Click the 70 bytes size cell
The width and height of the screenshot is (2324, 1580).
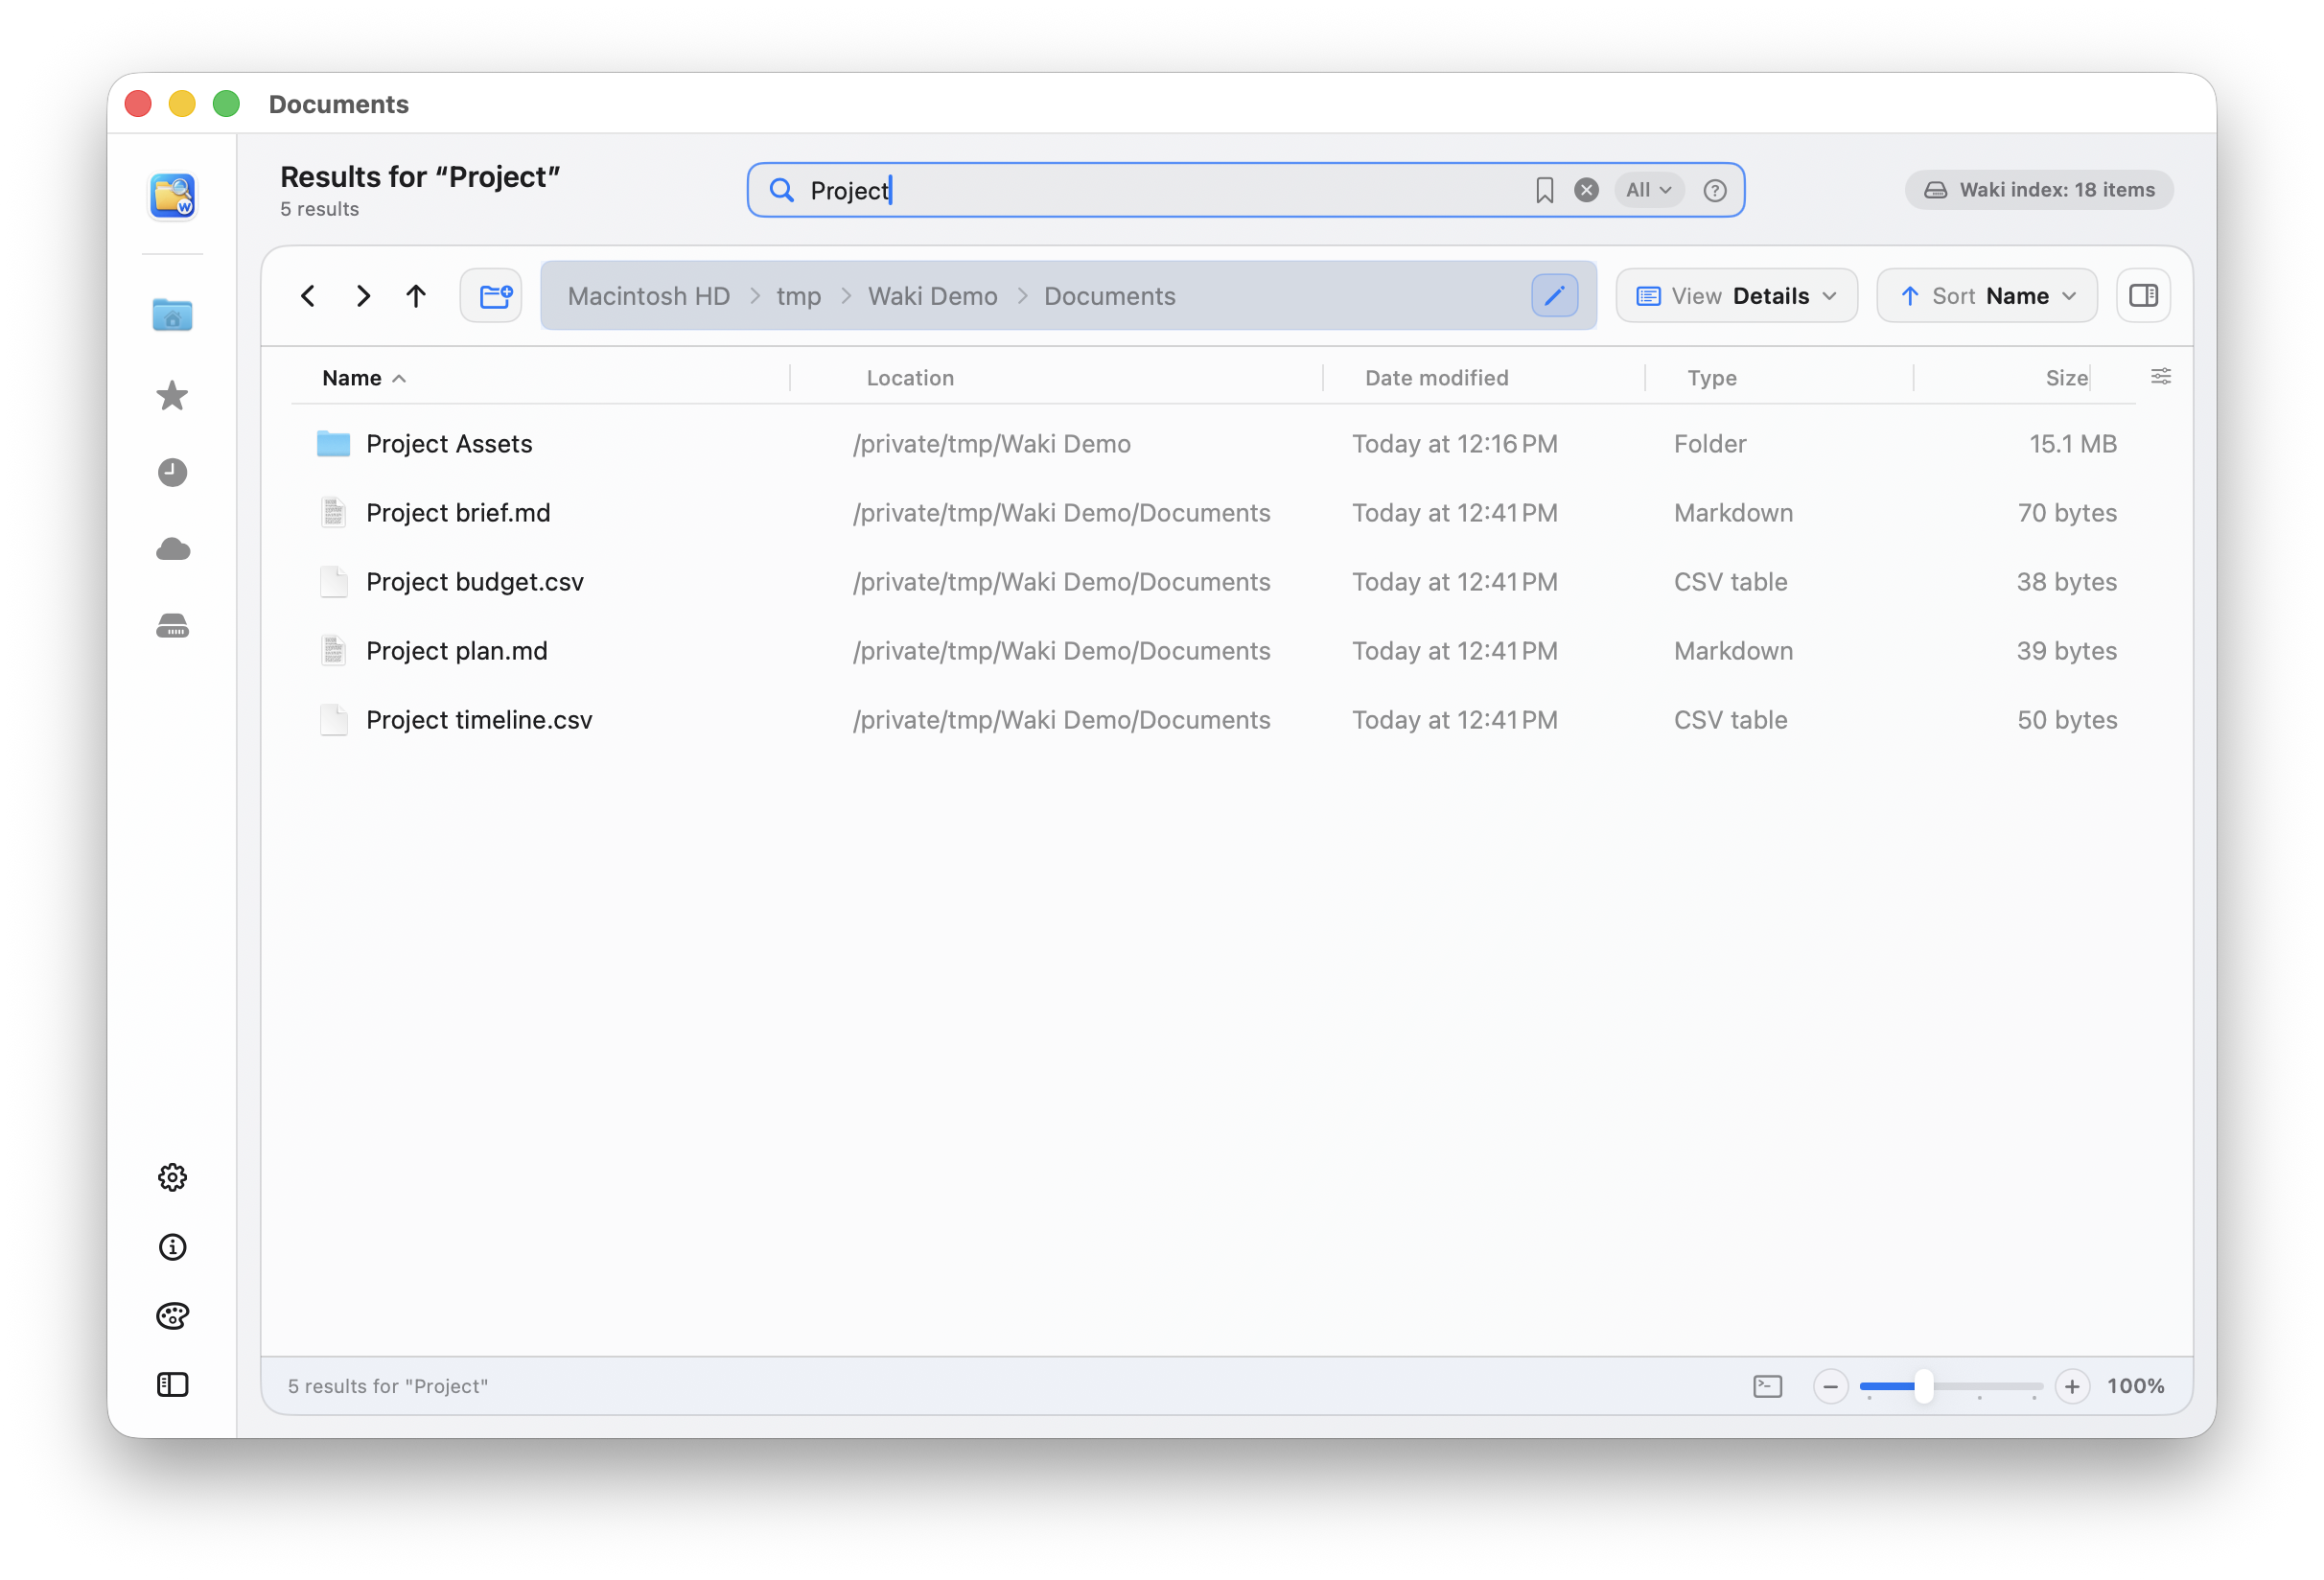tap(2066, 513)
